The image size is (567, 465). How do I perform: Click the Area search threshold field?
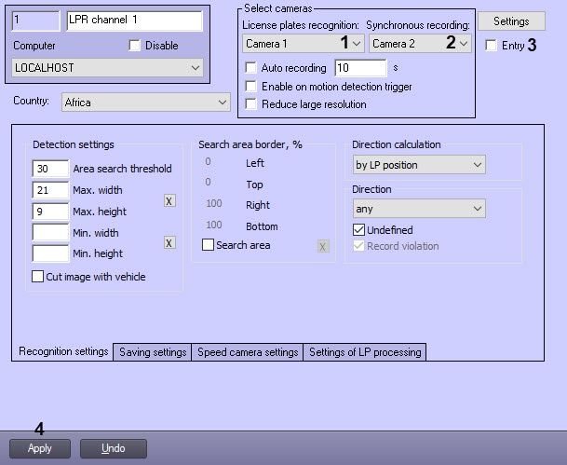tap(51, 169)
